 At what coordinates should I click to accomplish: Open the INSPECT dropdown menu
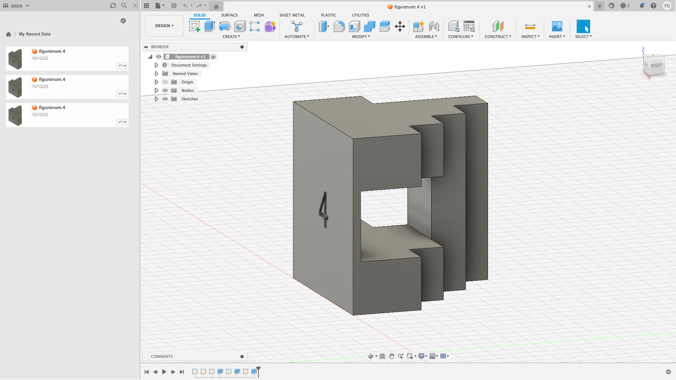tap(530, 37)
